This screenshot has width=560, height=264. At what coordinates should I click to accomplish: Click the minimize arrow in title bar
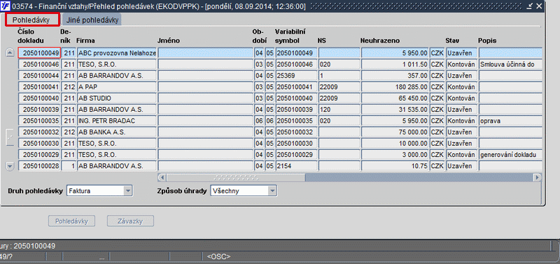click(531, 6)
